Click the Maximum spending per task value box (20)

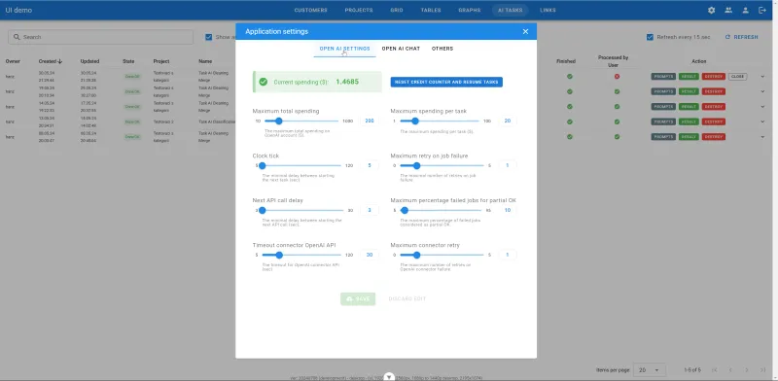click(x=507, y=121)
